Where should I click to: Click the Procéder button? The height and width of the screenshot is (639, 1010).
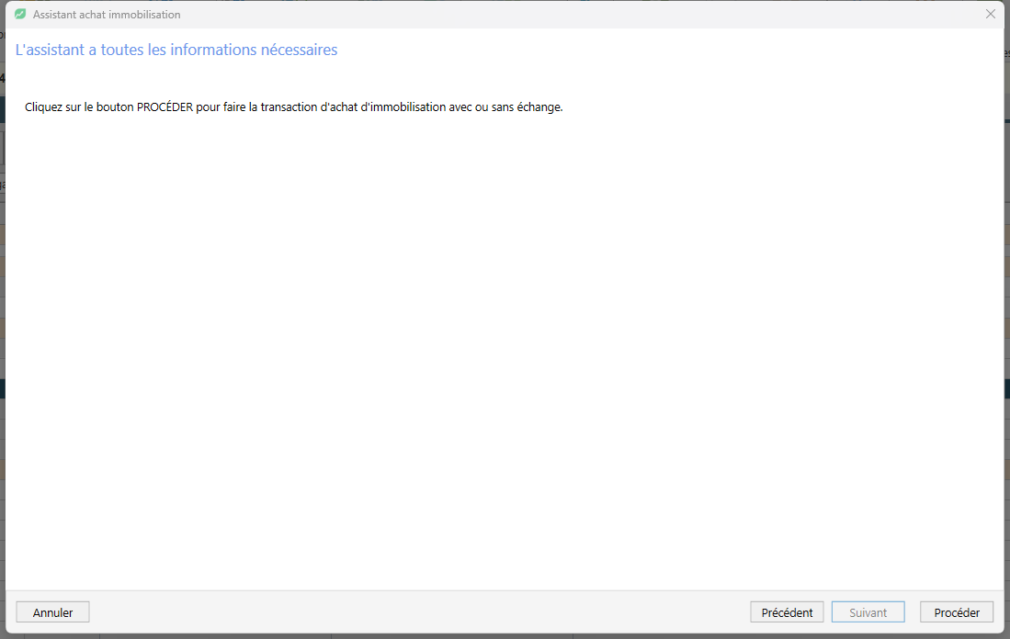957,612
